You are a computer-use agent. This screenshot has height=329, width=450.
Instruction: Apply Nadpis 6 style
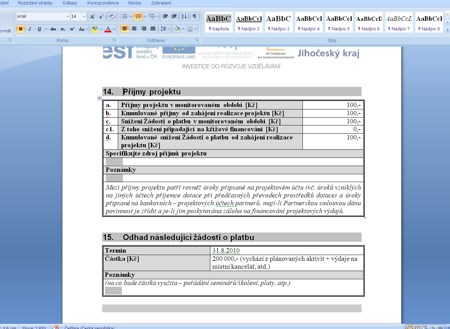pos(369,23)
